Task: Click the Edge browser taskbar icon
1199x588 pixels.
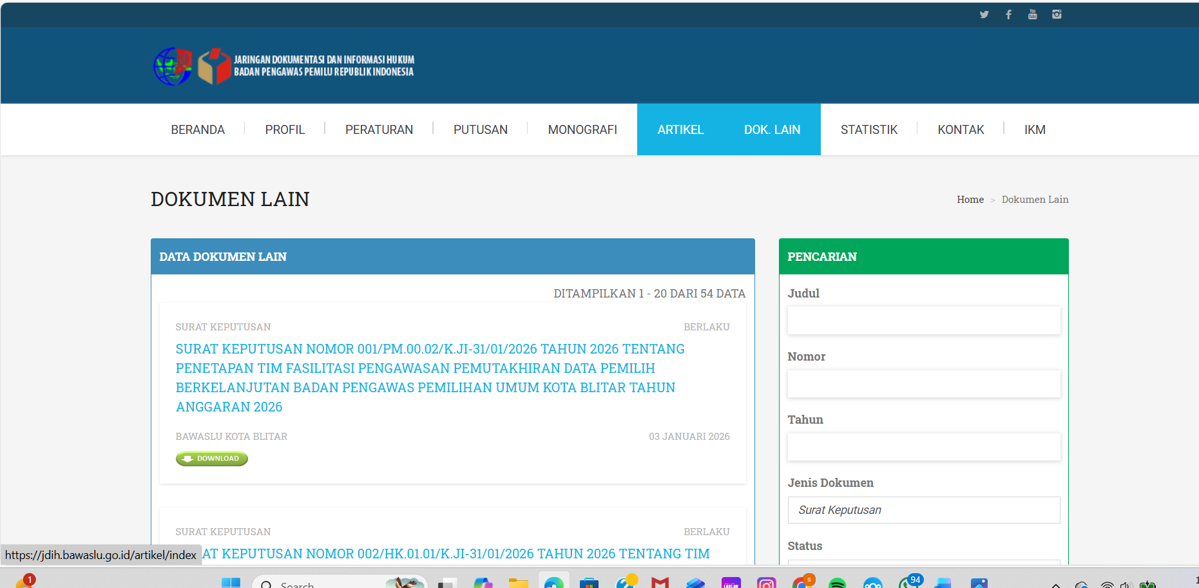Action: click(554, 582)
